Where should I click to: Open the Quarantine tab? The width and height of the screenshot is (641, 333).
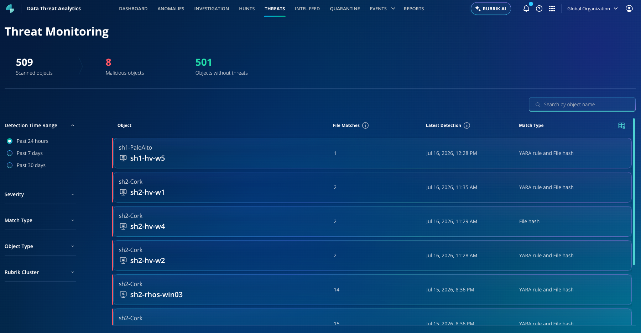[345, 9]
